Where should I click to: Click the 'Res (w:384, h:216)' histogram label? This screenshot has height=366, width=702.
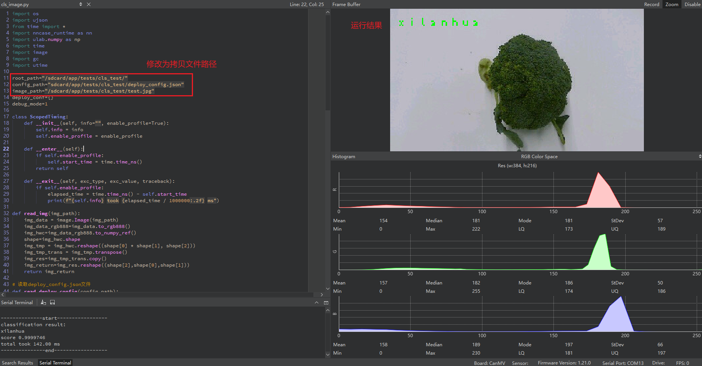(517, 165)
